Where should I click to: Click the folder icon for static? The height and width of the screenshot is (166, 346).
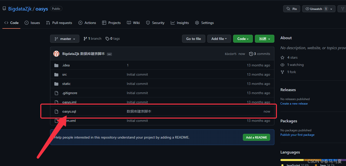click(x=56, y=84)
